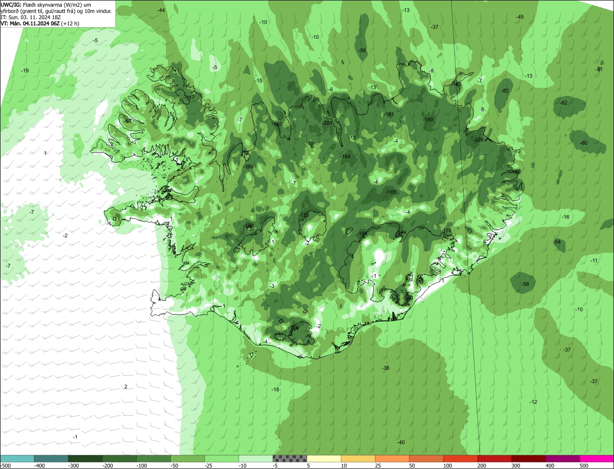Click the map value -117 in the Westfjords

190,97
